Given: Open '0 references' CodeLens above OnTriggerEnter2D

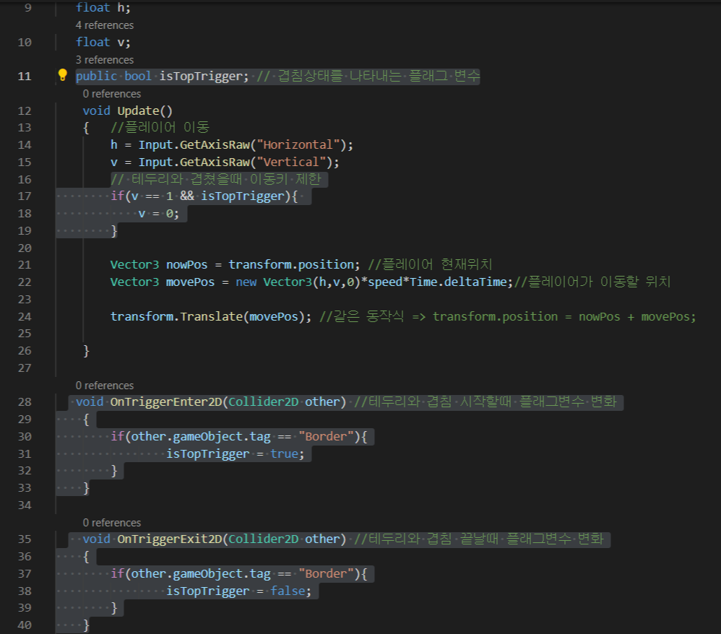Looking at the screenshot, I should point(104,386).
